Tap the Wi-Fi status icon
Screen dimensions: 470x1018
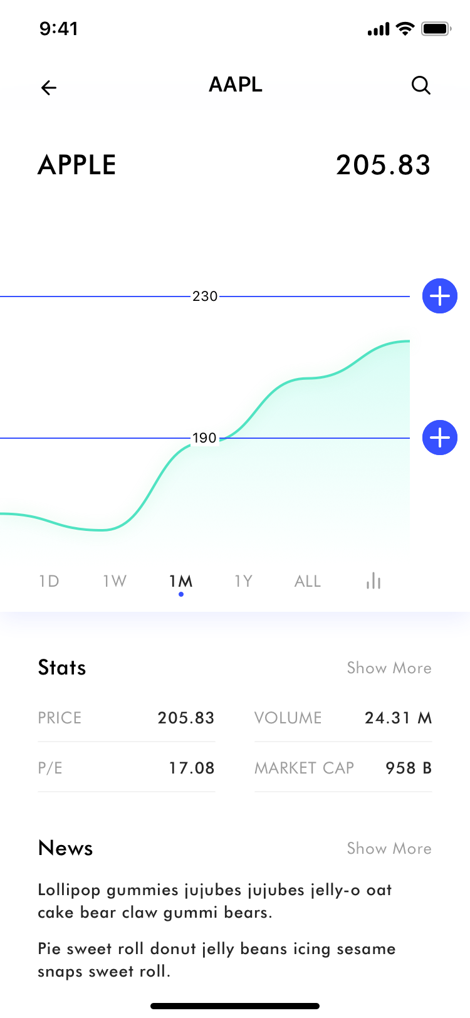click(405, 29)
